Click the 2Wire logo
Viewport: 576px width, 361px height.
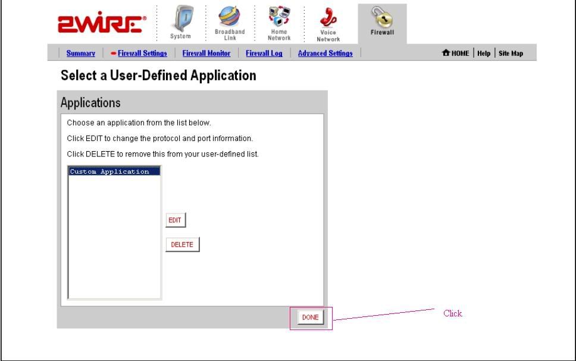pyautogui.click(x=102, y=23)
